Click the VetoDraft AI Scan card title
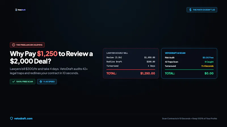Screen dimensions: 227x127 175,53
